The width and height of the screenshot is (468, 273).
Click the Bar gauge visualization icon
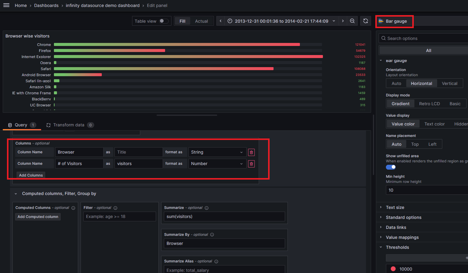coord(381,21)
